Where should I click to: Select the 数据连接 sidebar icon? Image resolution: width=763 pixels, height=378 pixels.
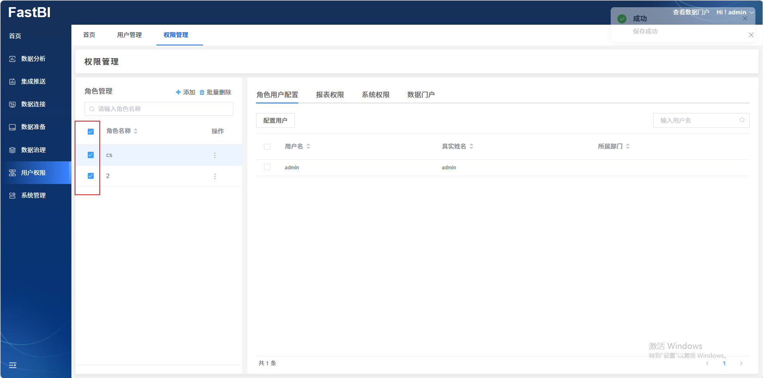[12, 104]
